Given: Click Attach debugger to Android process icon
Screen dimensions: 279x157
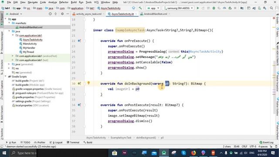Looking at the screenshot, I should (230, 8).
